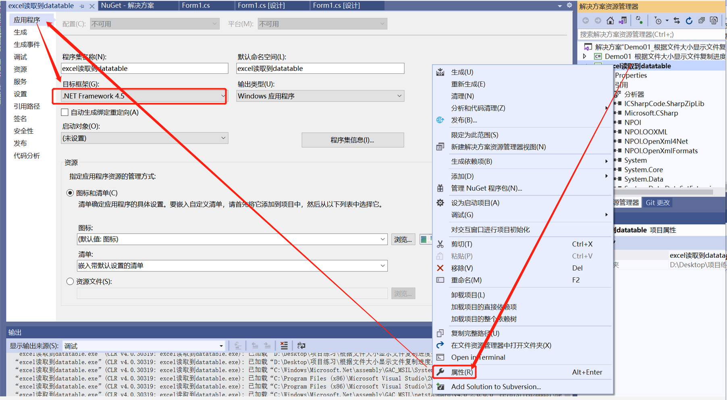
Task: Click Sync with Active Document arrows icon
Action: [677, 21]
